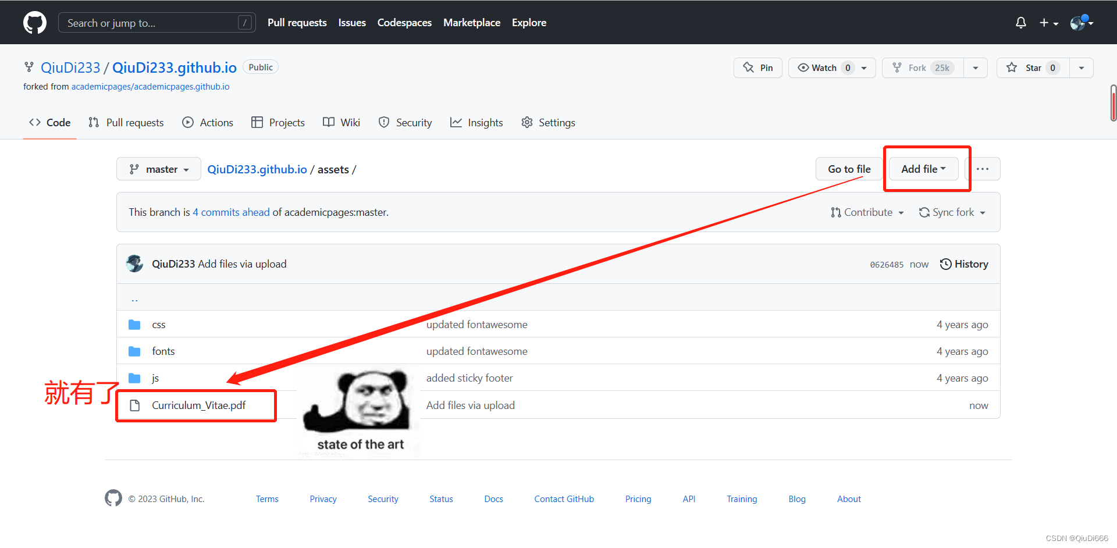Open Marketplace in top navigation
Image resolution: width=1117 pixels, height=548 pixels.
point(472,23)
